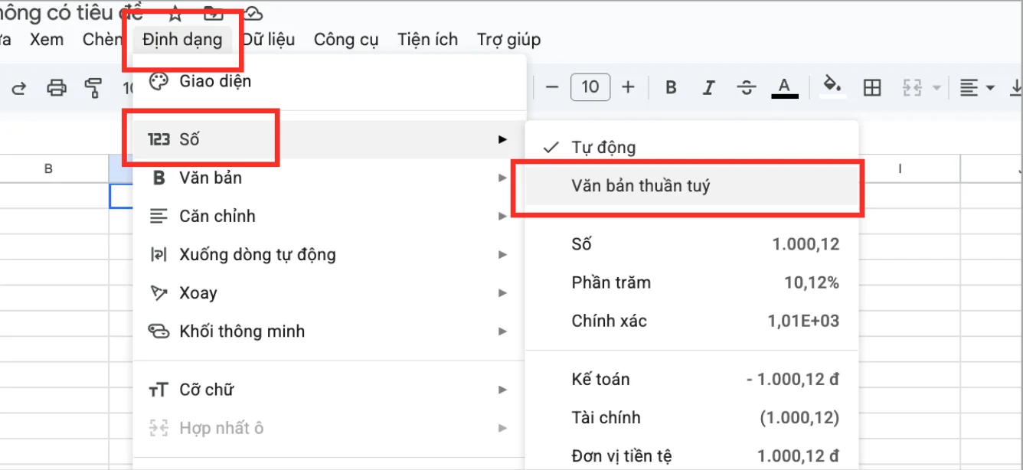Activate the paint format roller
Viewport: 1023px width, 470px height.
[93, 88]
